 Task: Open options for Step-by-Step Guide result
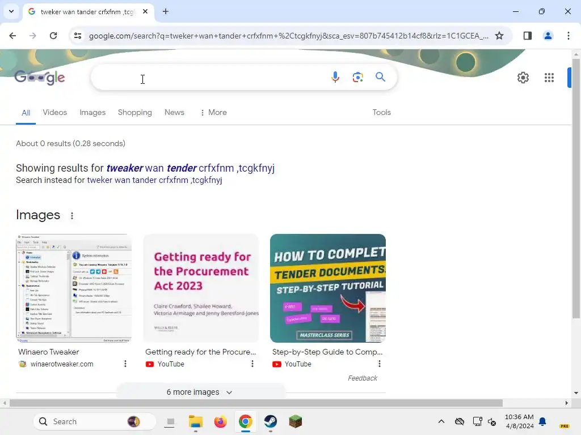click(380, 364)
